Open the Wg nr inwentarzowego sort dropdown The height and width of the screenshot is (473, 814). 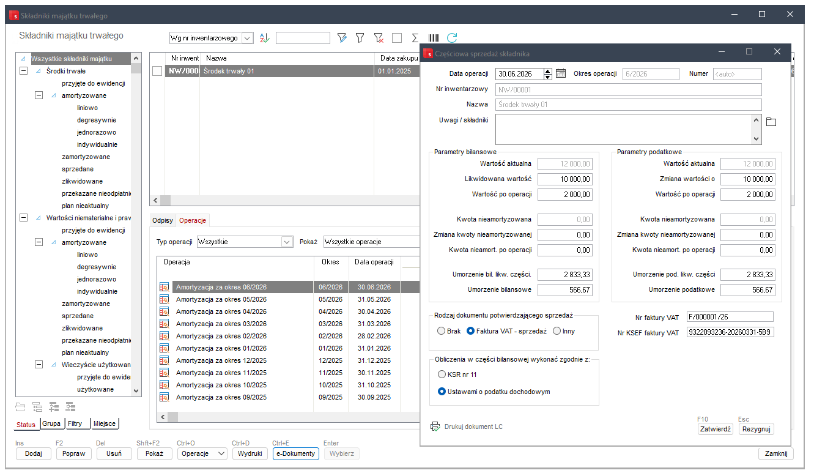[x=248, y=38]
